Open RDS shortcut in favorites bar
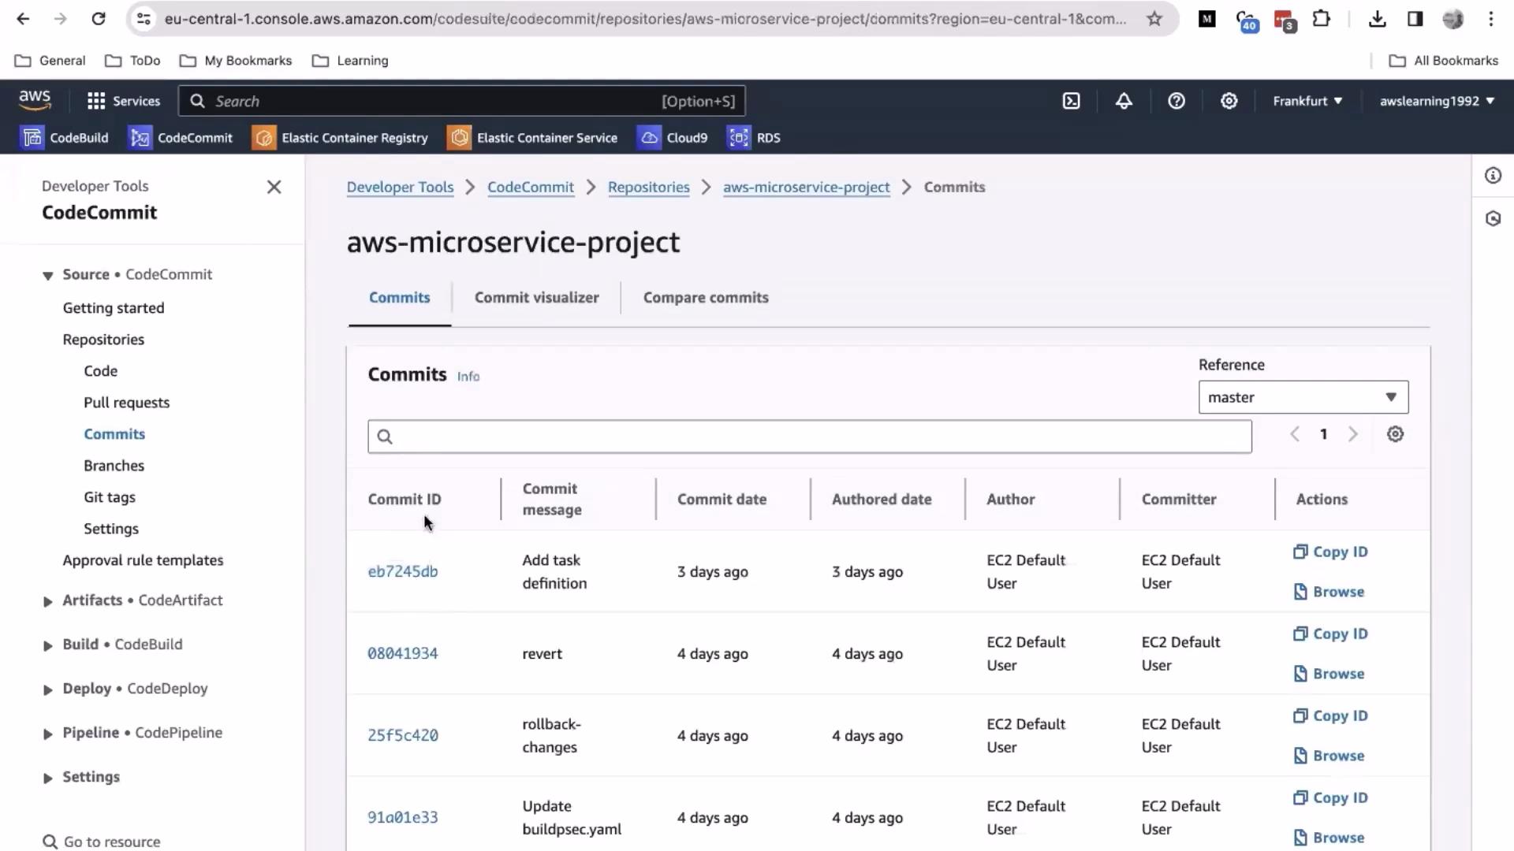This screenshot has height=851, width=1514. point(755,138)
